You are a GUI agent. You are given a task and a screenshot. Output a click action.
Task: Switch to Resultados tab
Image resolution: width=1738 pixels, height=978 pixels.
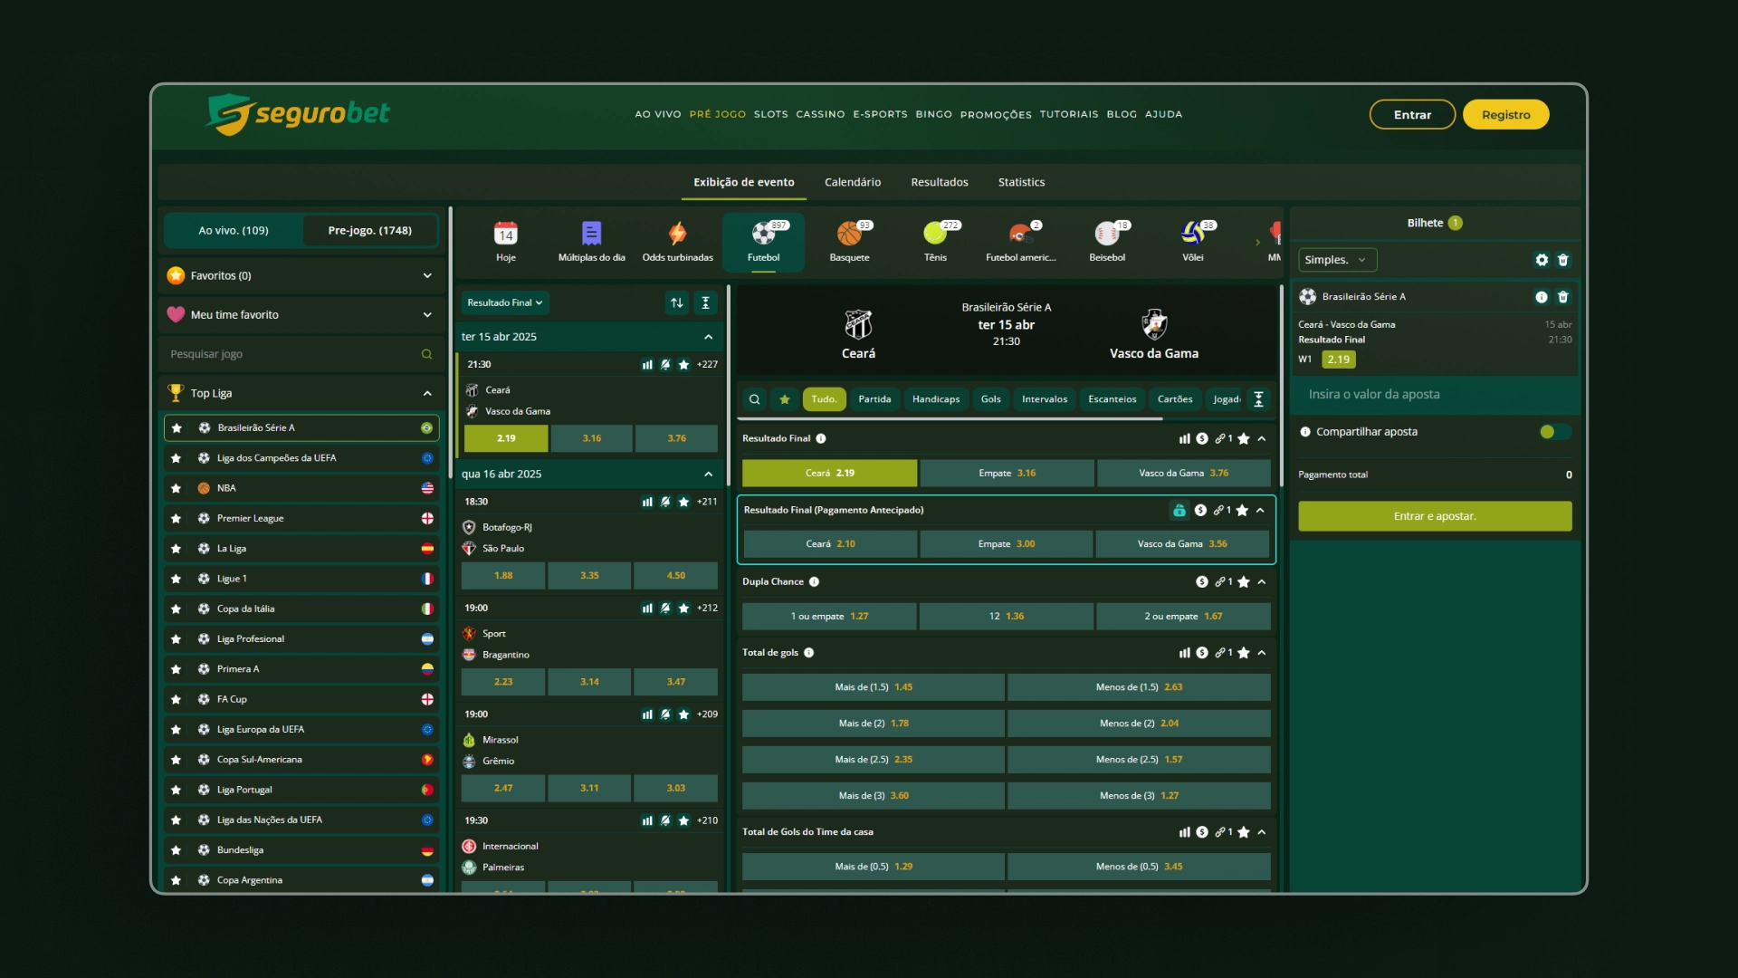(939, 182)
